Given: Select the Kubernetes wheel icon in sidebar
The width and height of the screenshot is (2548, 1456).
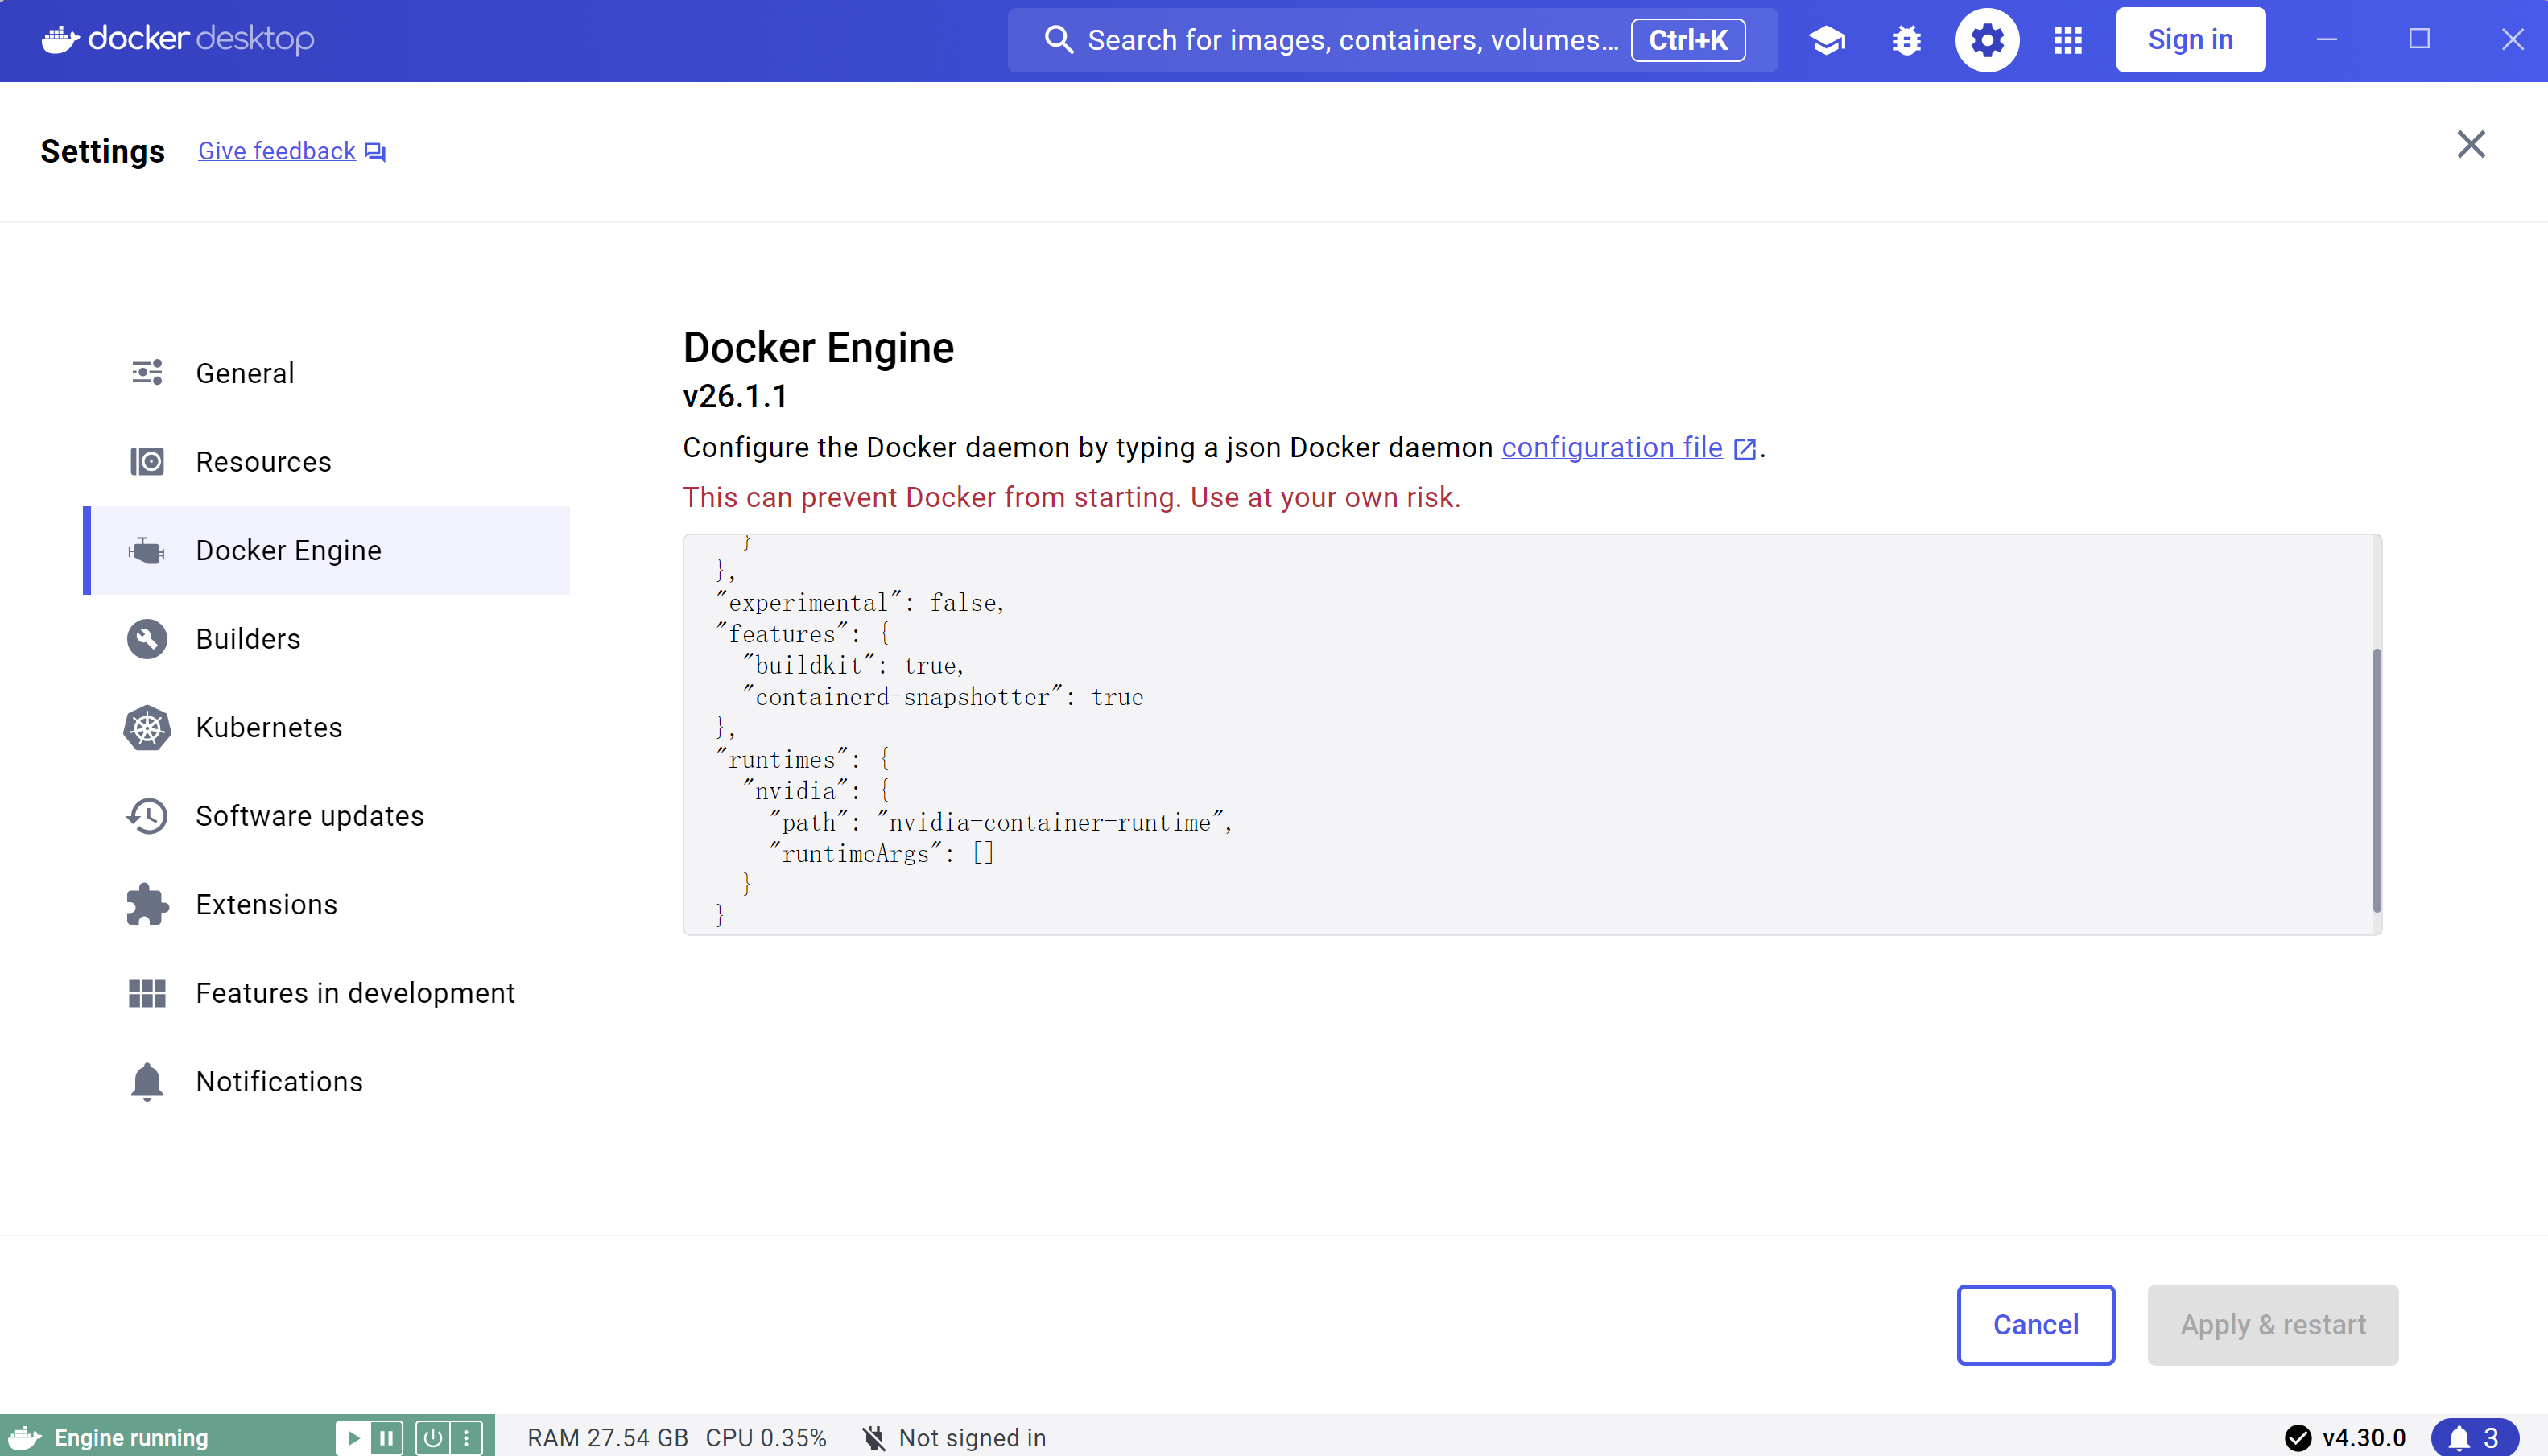Looking at the screenshot, I should point(146,728).
